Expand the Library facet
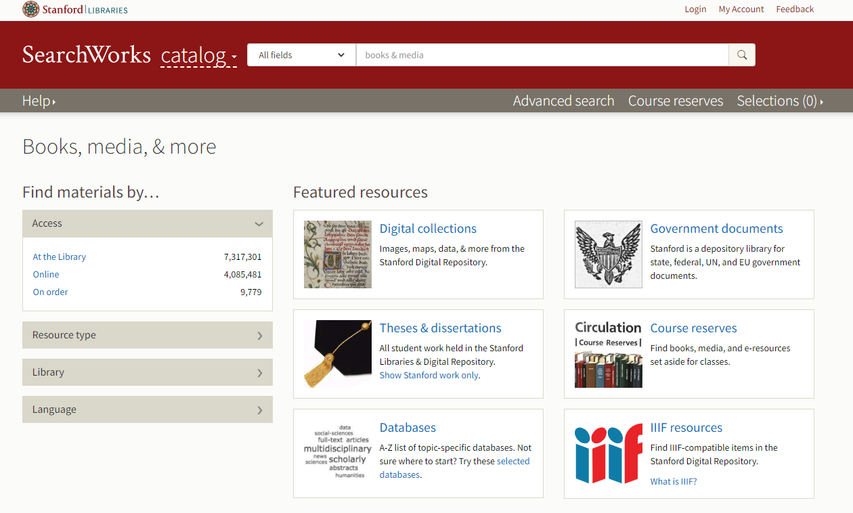 [x=148, y=372]
